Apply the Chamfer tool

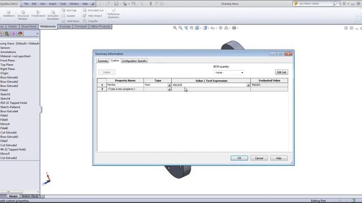[90, 21]
